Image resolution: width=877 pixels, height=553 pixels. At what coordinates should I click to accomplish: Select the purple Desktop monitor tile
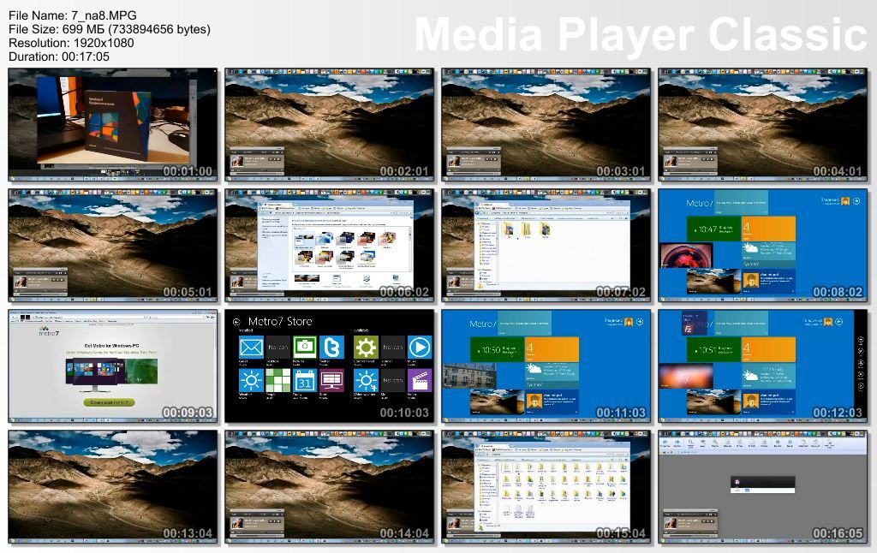(x=331, y=381)
